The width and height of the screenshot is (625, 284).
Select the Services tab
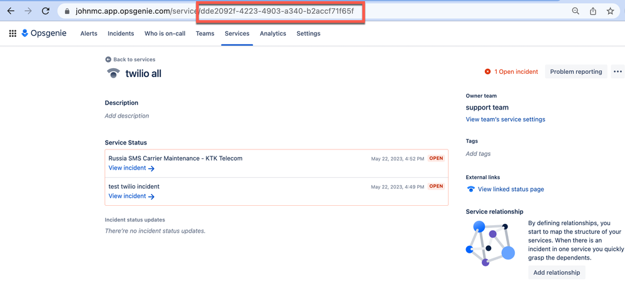[237, 33]
